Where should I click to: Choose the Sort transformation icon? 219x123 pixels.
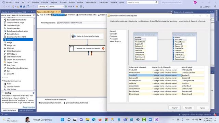coord(5,71)
